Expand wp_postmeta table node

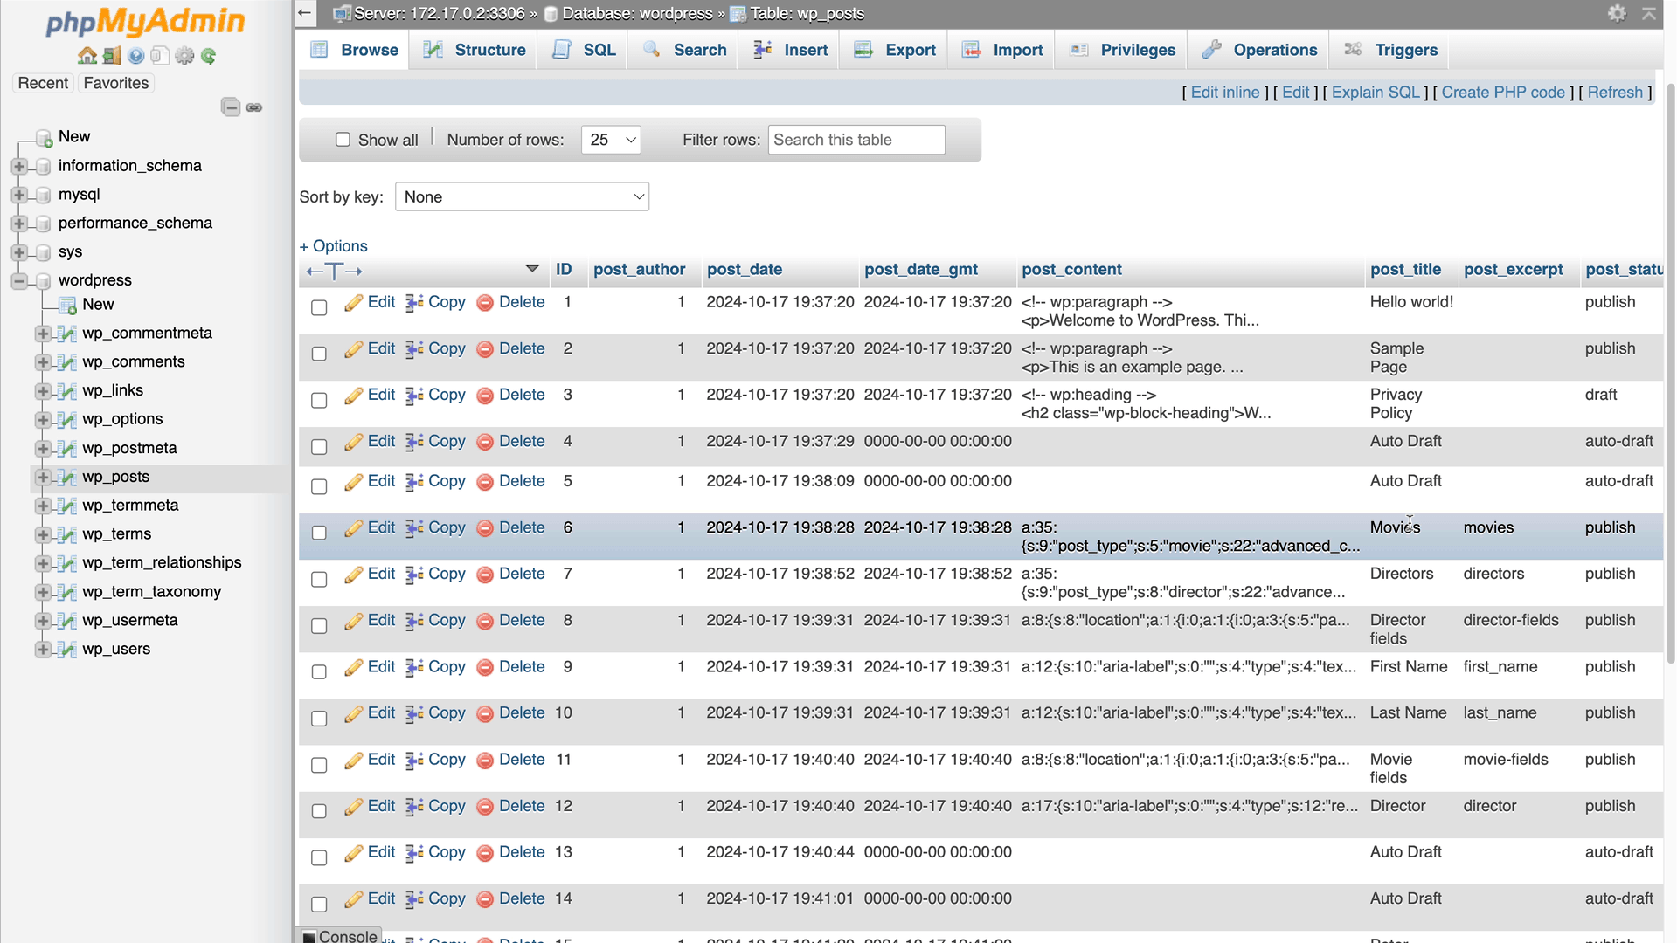tap(43, 449)
